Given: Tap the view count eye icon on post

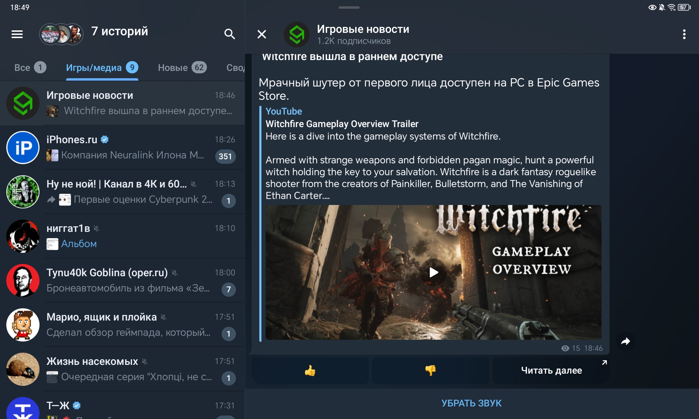Looking at the screenshot, I should point(565,348).
